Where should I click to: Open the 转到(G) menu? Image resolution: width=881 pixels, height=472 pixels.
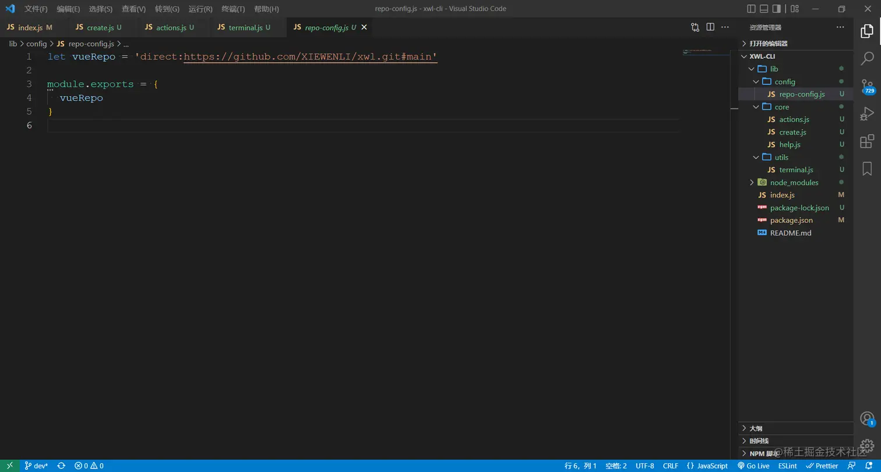coord(167,9)
